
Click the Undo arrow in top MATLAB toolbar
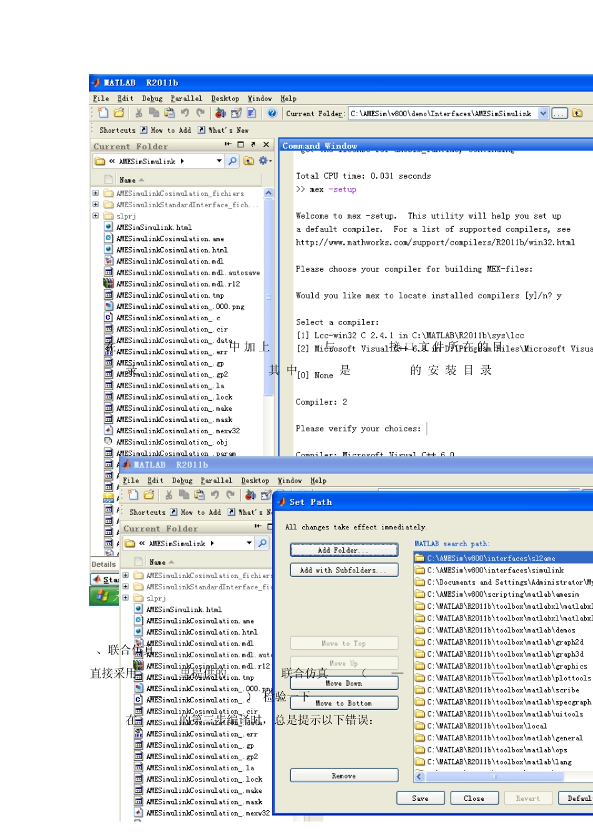[185, 113]
